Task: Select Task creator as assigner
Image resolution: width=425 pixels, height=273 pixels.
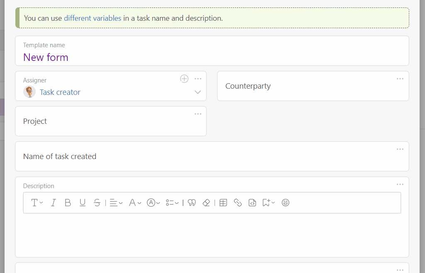Action: tap(60, 92)
